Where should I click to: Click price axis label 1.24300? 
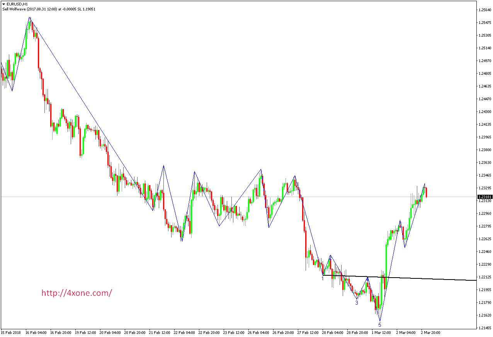click(x=485, y=111)
